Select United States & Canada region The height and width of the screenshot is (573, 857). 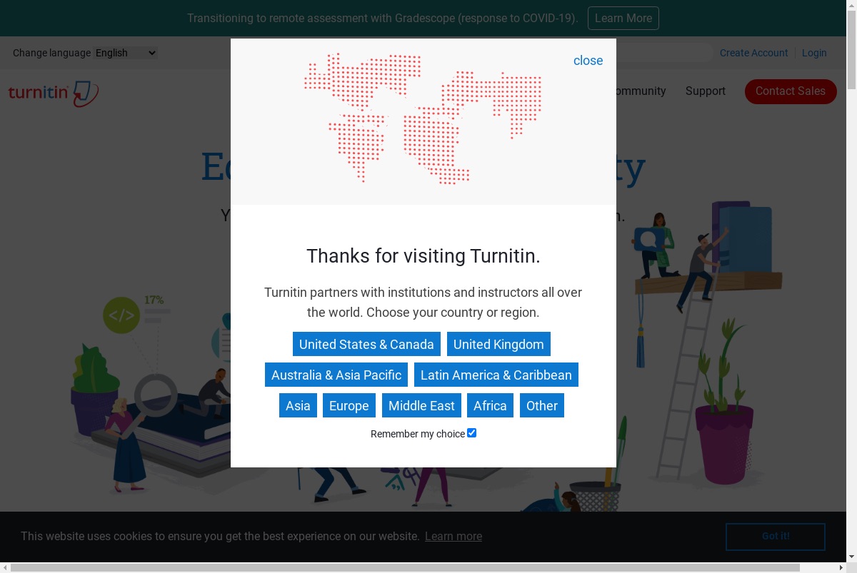click(366, 344)
